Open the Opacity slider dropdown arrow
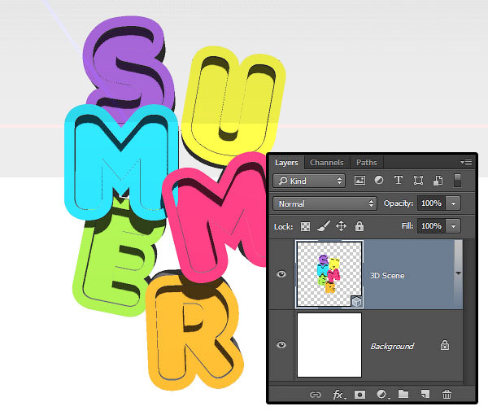Viewport: 488px width, 415px height. [454, 203]
